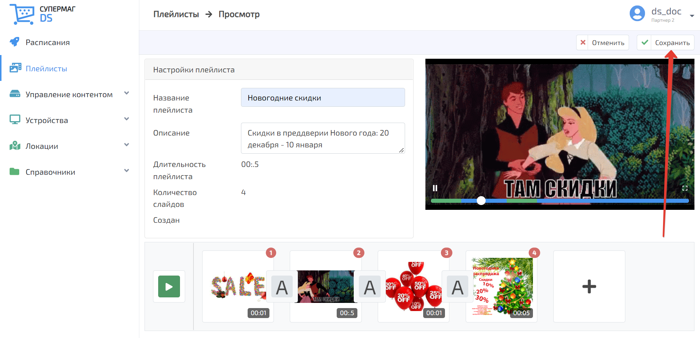Click the Плейлисты sidebar icon
Viewport: 700px width, 338px height.
[15, 68]
